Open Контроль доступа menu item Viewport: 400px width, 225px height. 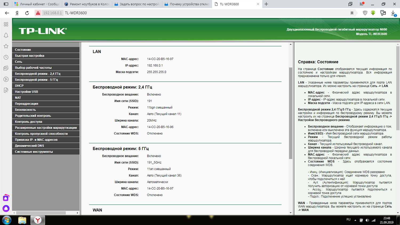46,122
